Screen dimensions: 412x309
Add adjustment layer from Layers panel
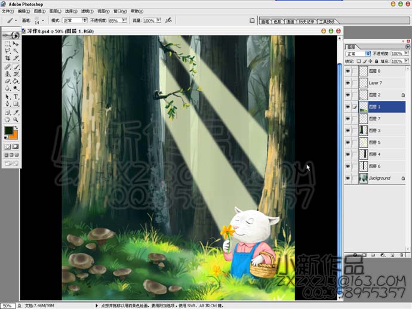click(383, 255)
